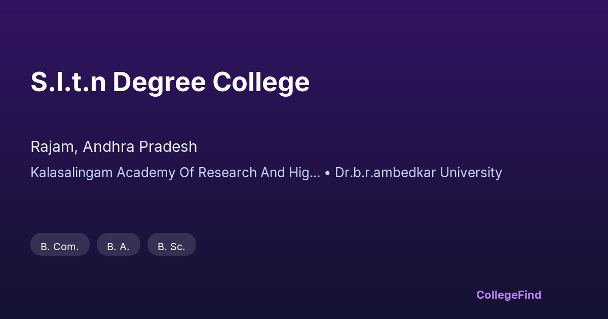Click the CollegeFind brand logo
Image resolution: width=608 pixels, height=319 pixels.
pyautogui.click(x=509, y=295)
